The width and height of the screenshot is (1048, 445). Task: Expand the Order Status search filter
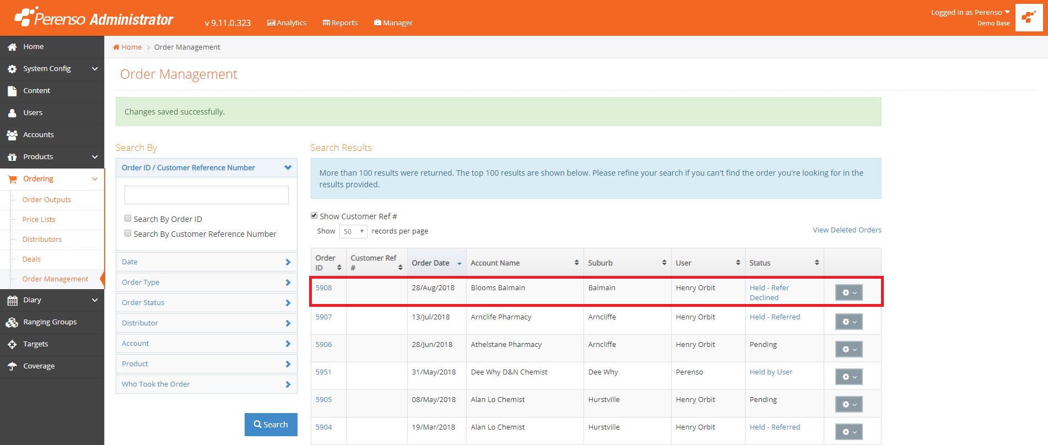tap(207, 303)
